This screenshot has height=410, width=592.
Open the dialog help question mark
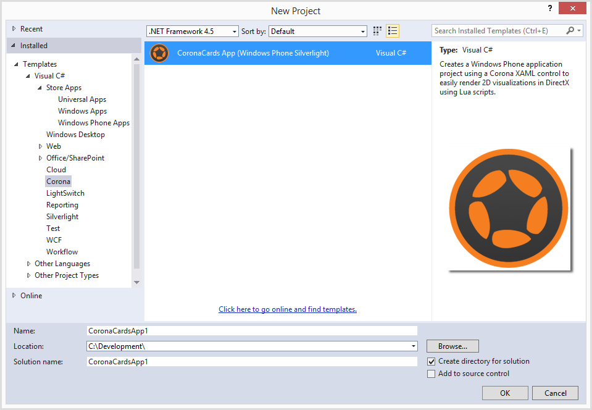[x=550, y=8]
